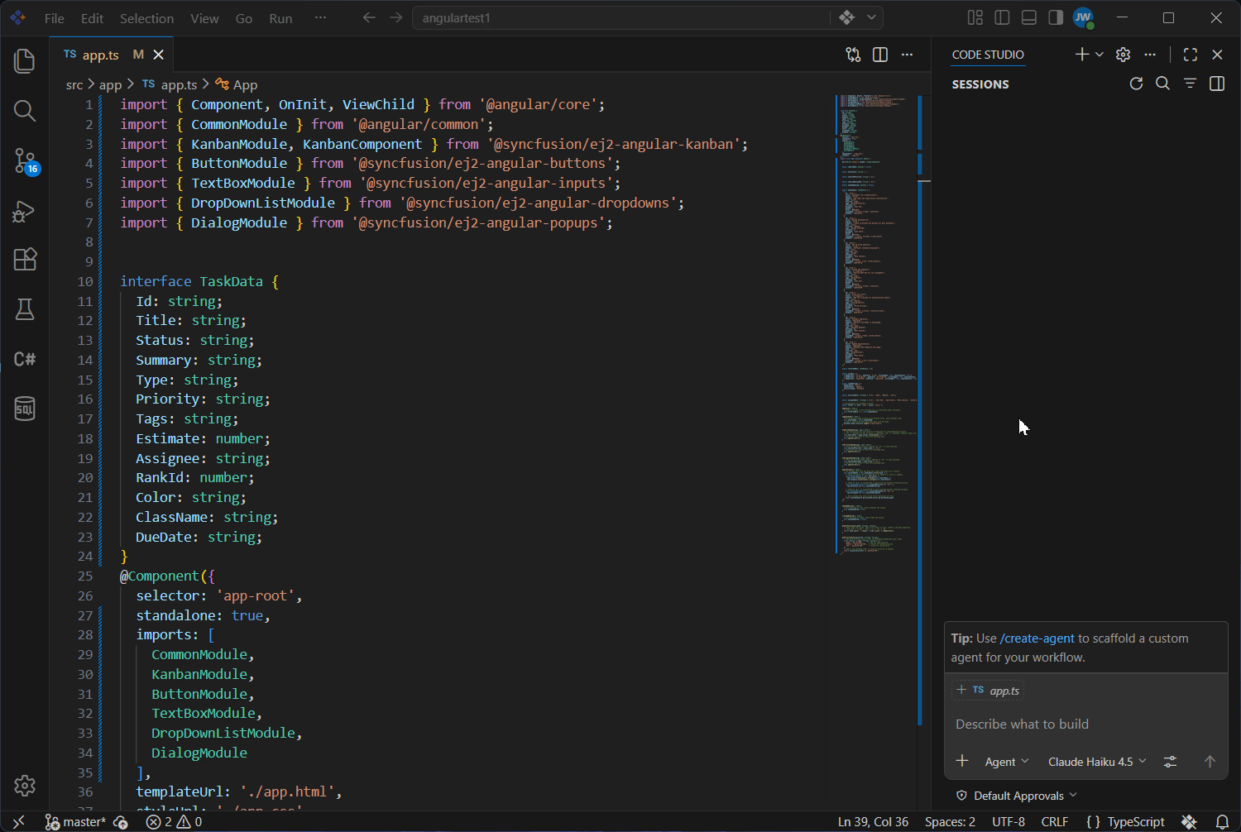This screenshot has height=832, width=1241.
Task: Click the master* branch in status bar
Action: tap(75, 822)
